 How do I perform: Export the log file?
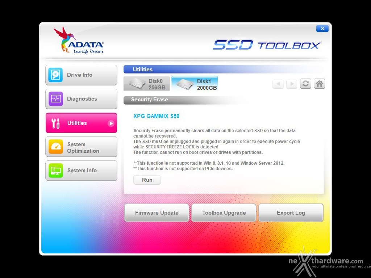tap(291, 213)
